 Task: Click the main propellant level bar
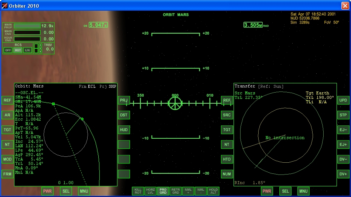[x=27, y=26]
